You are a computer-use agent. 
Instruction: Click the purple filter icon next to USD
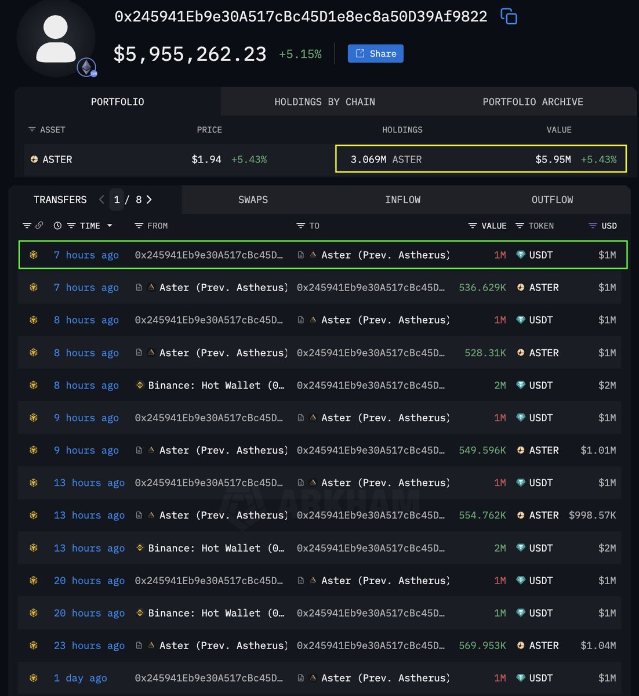pos(592,226)
